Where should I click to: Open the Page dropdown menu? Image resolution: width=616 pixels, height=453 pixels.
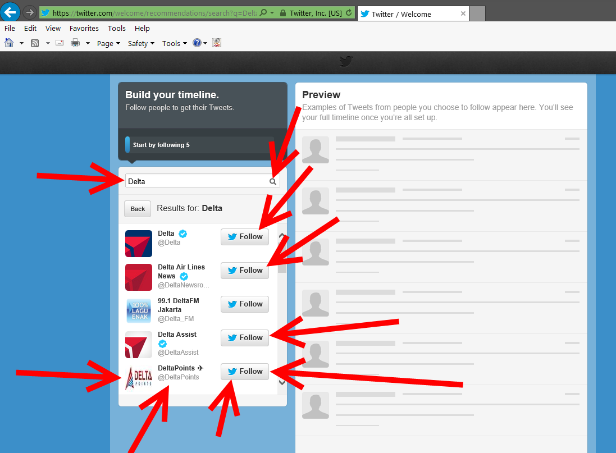[x=108, y=43]
